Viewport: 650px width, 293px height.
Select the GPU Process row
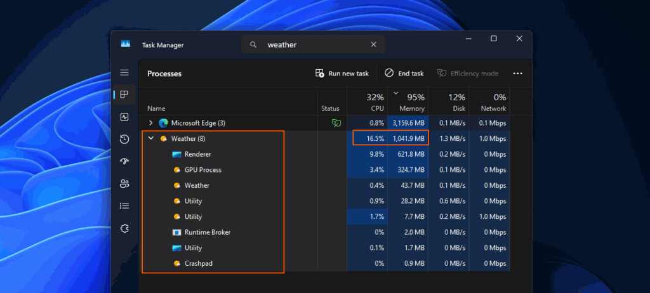(324, 170)
